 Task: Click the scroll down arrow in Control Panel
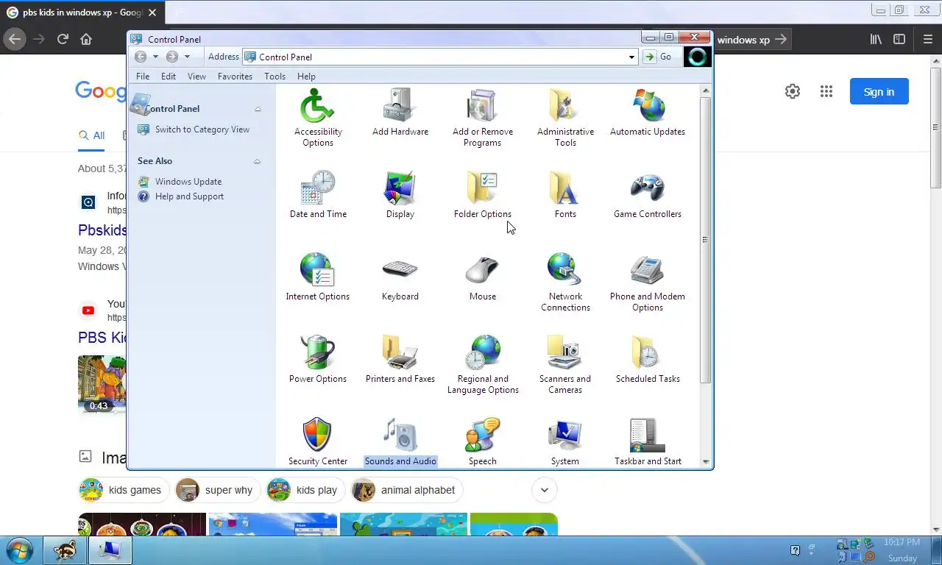706,462
